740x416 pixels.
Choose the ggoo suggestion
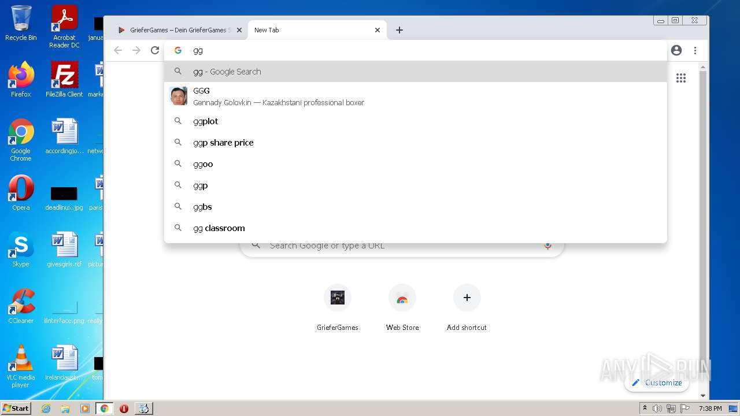[416, 164]
